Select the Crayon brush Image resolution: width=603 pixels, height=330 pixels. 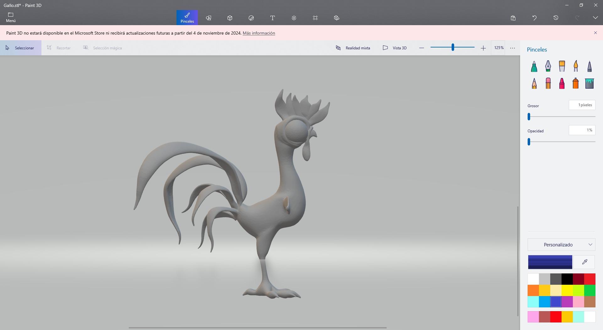click(x=562, y=83)
